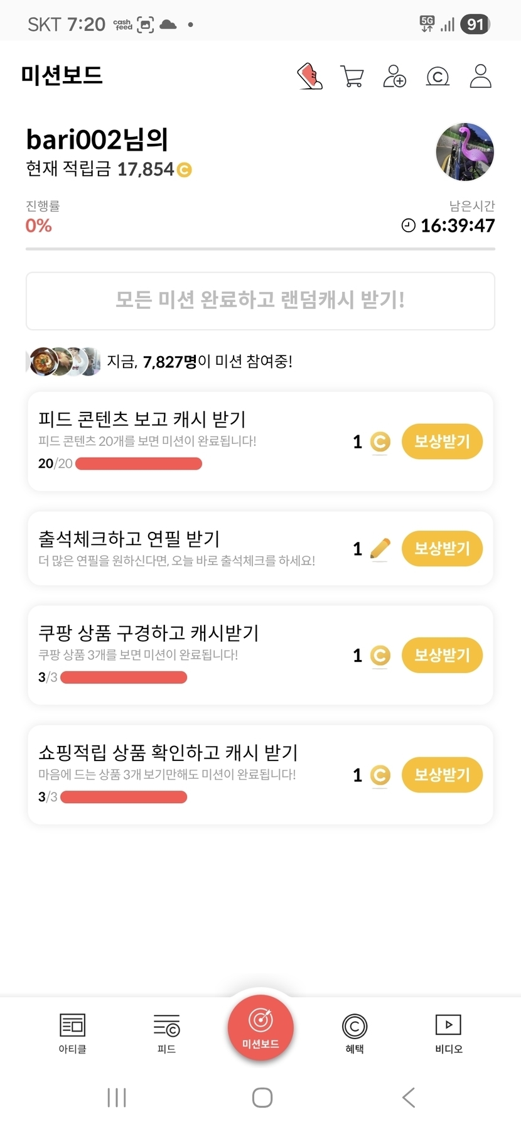Tap the Android back navigation button
Screen dimensions: 521x1129
409,1098
